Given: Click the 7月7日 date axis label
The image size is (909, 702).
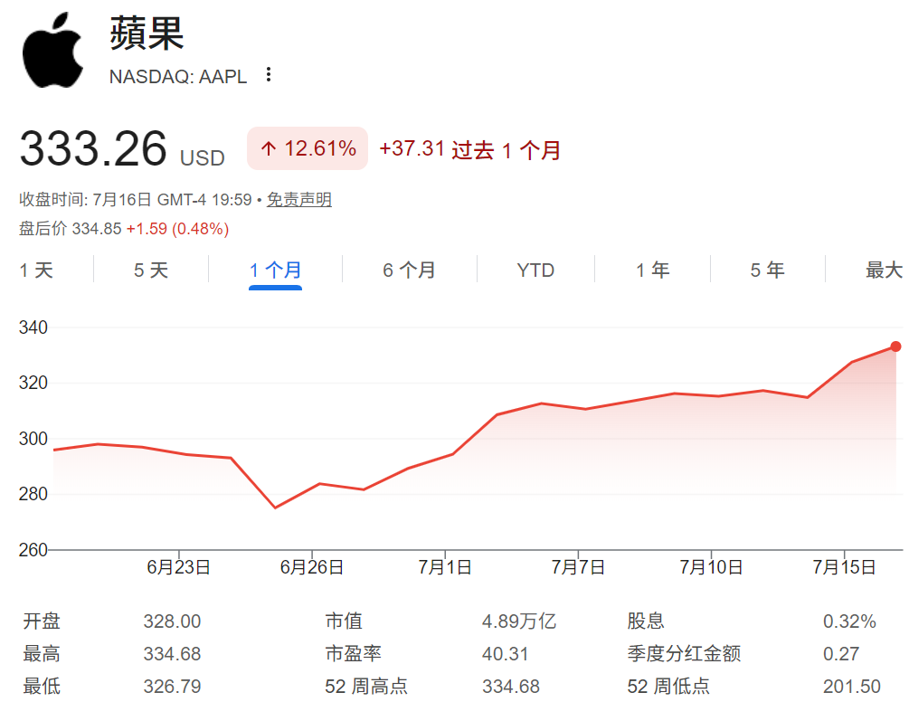Looking at the screenshot, I should point(578,567).
